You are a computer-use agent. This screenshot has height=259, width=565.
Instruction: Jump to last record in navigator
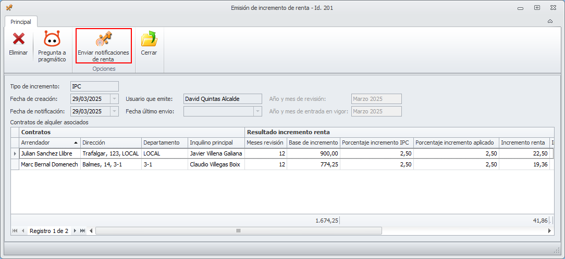[x=82, y=230]
